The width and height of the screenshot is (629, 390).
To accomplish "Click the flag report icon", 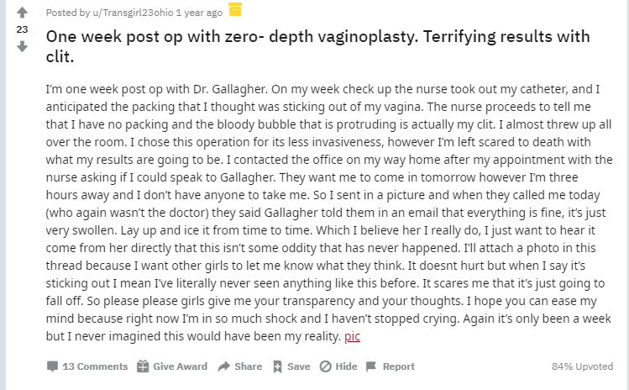I will pyautogui.click(x=372, y=366).
